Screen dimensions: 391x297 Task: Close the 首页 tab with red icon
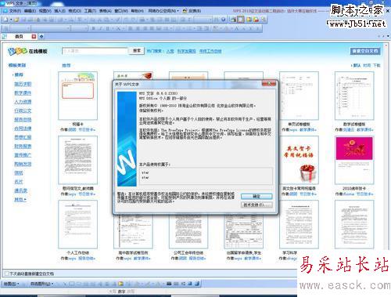[34, 37]
